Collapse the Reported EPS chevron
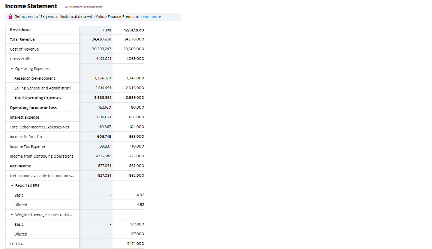The image size is (432, 249). pos(12,185)
